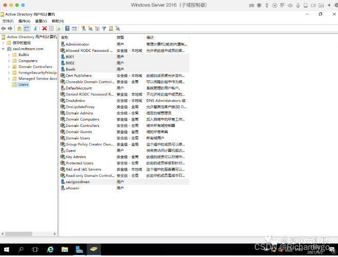This screenshot has width=338, height=257.
Task: Expand the Builtin tree node
Action: click(9, 55)
